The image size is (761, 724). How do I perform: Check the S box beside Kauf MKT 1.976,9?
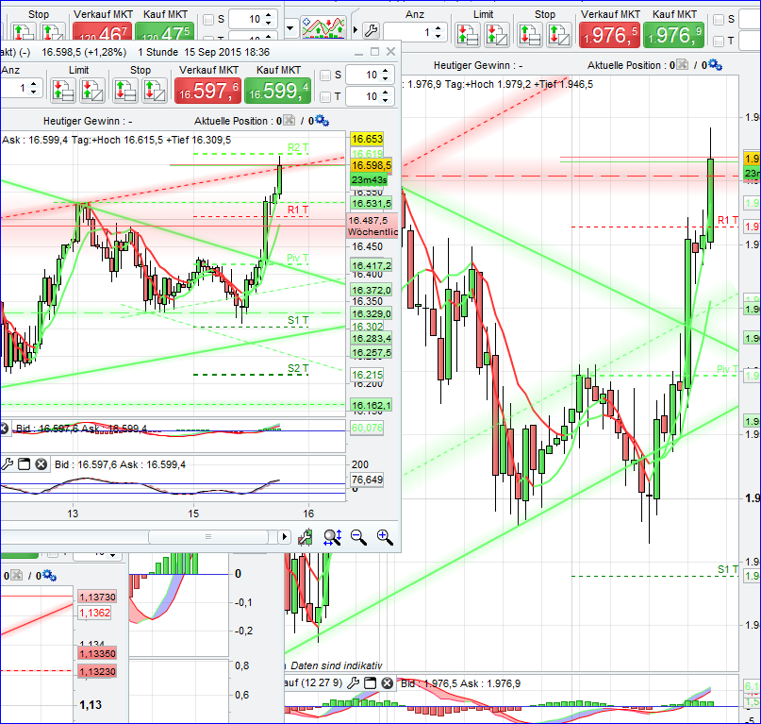pos(718,18)
